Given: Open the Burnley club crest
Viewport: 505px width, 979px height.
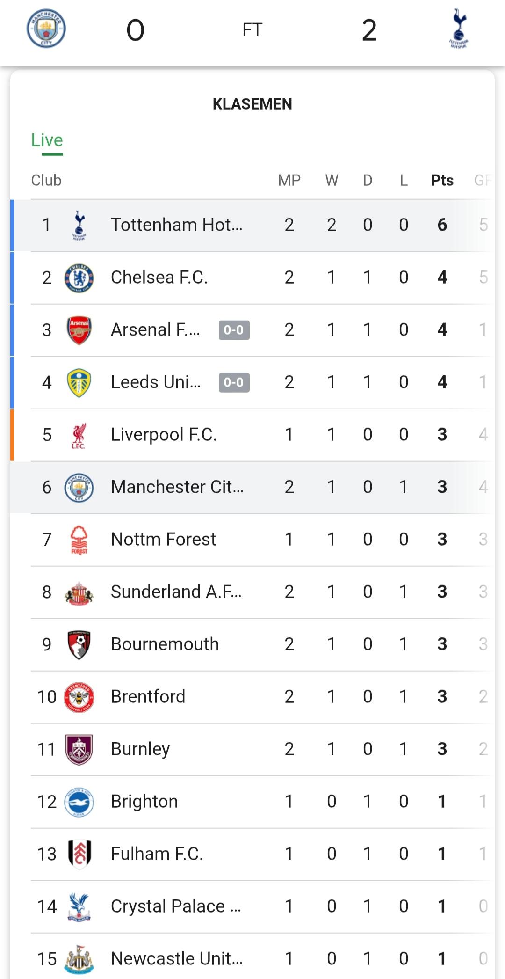Looking at the screenshot, I should click(79, 749).
